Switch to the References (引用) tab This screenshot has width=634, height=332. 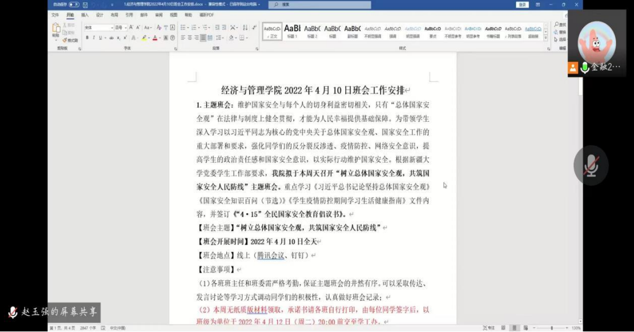click(129, 15)
